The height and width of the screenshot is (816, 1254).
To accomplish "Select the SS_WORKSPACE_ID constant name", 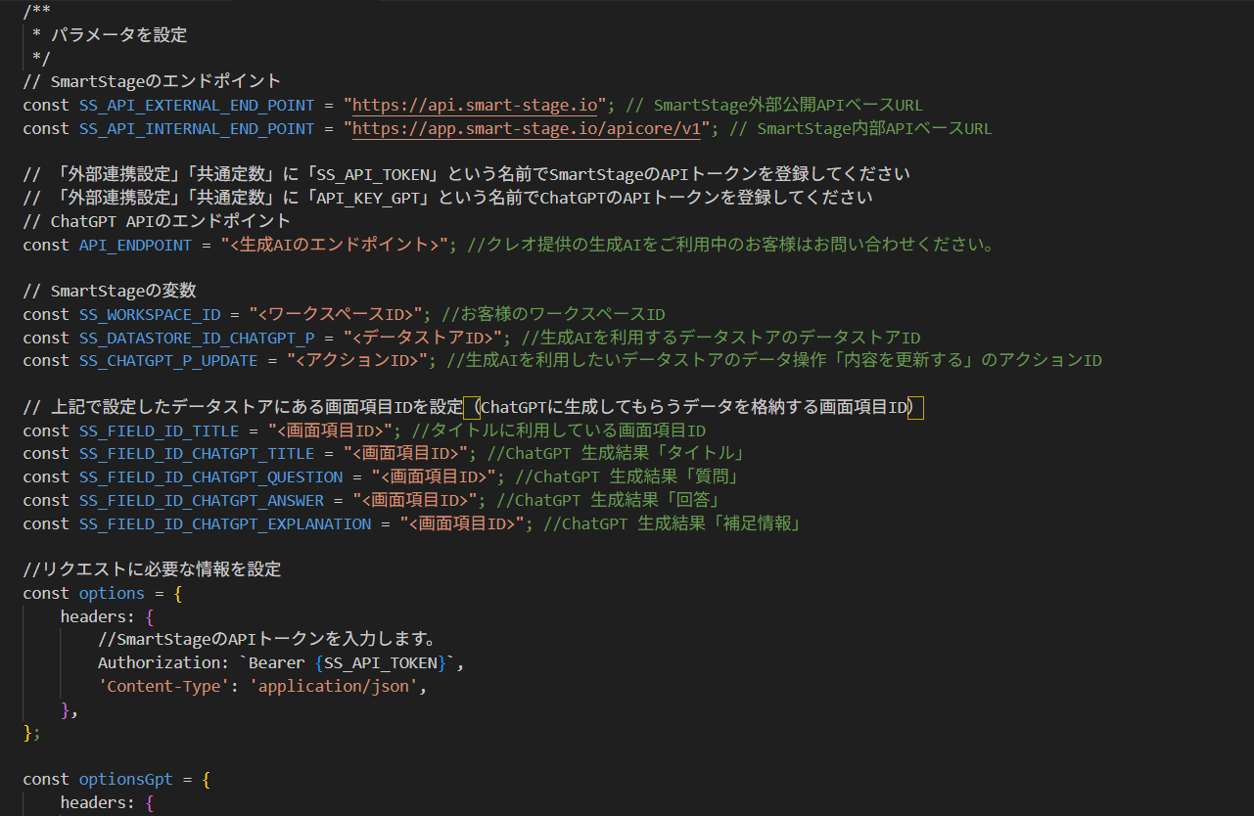I will pyautogui.click(x=150, y=314).
